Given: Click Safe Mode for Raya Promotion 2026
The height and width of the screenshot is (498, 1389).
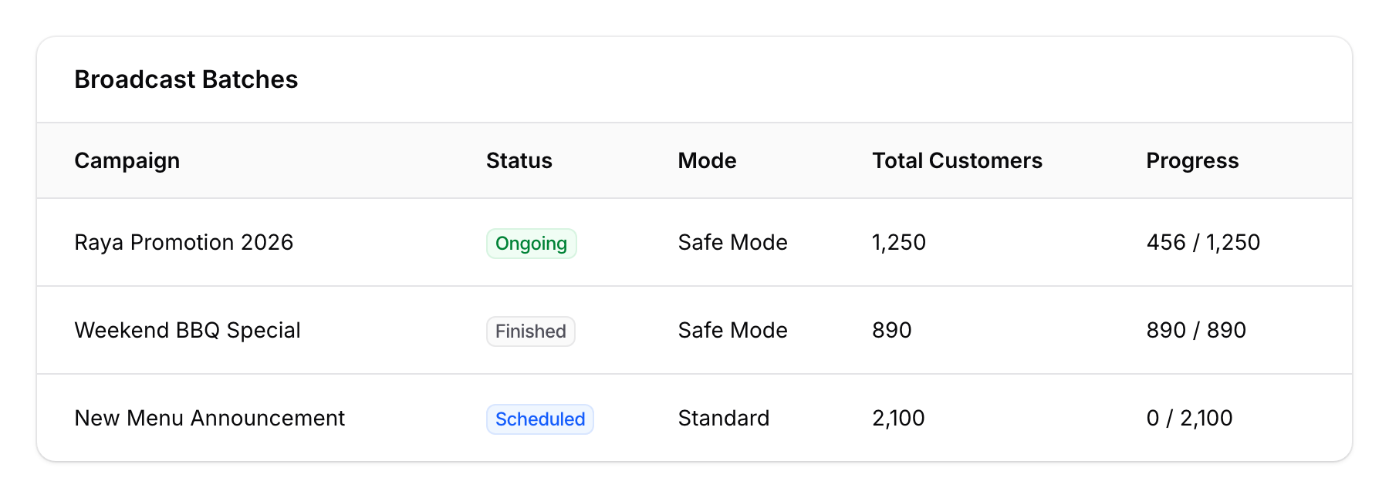Looking at the screenshot, I should tap(732, 243).
